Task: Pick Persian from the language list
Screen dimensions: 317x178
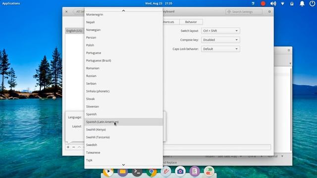Action: (123, 38)
